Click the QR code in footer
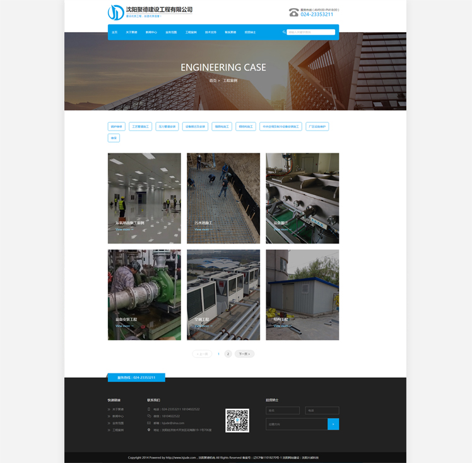The height and width of the screenshot is (463, 472). (x=237, y=421)
